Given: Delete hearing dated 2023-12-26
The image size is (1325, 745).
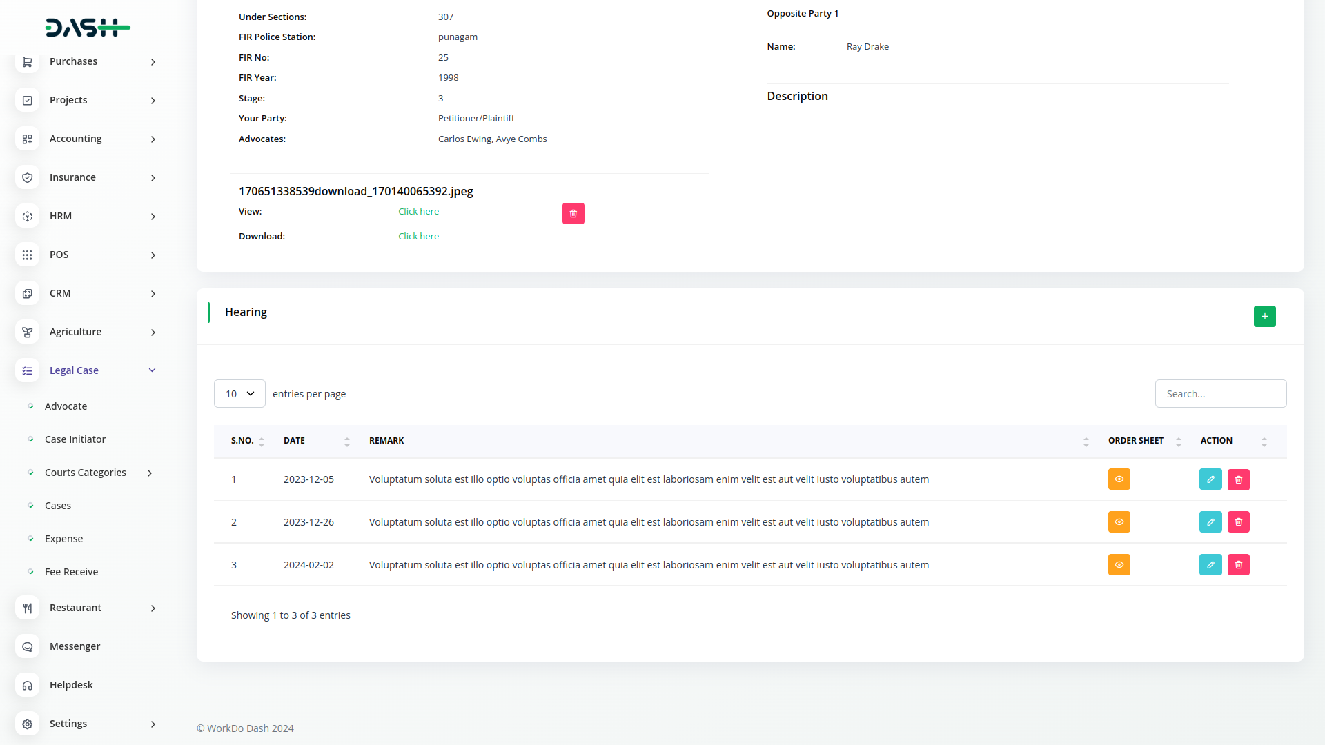Looking at the screenshot, I should [x=1239, y=522].
